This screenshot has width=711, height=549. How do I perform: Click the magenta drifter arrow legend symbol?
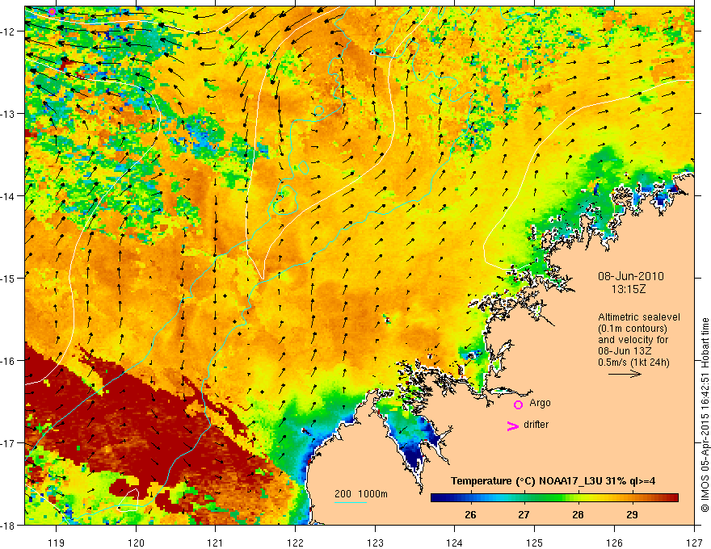pos(512,425)
